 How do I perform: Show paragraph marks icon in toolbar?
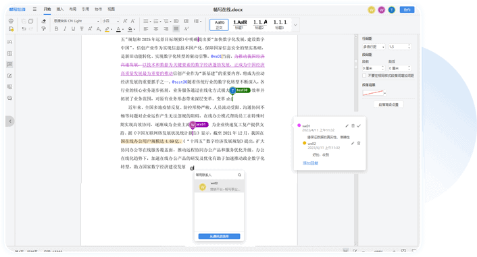click(x=186, y=29)
